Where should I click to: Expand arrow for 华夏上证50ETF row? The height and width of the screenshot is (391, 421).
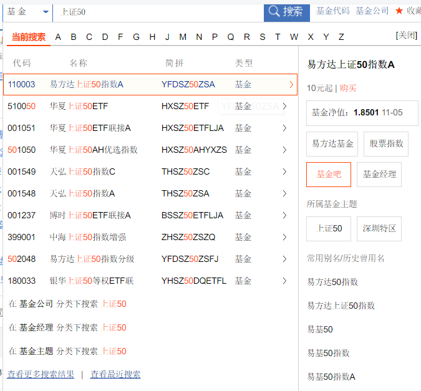[284, 107]
